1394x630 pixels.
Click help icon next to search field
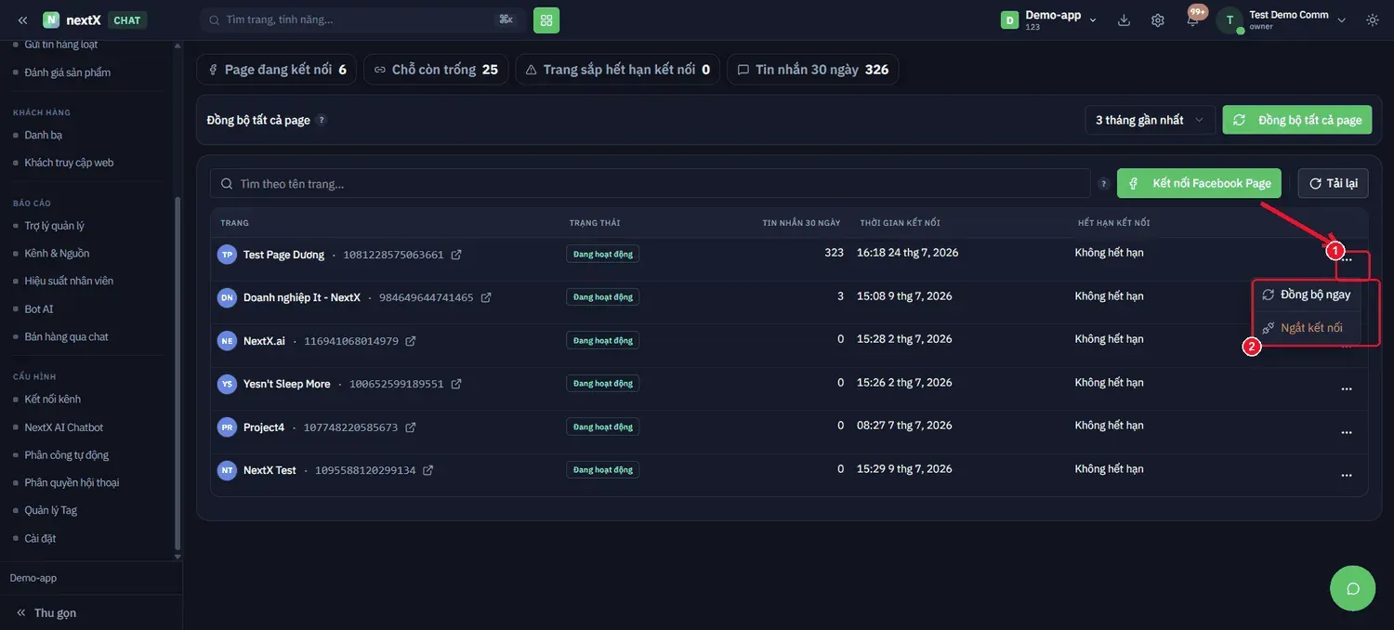tap(1104, 183)
